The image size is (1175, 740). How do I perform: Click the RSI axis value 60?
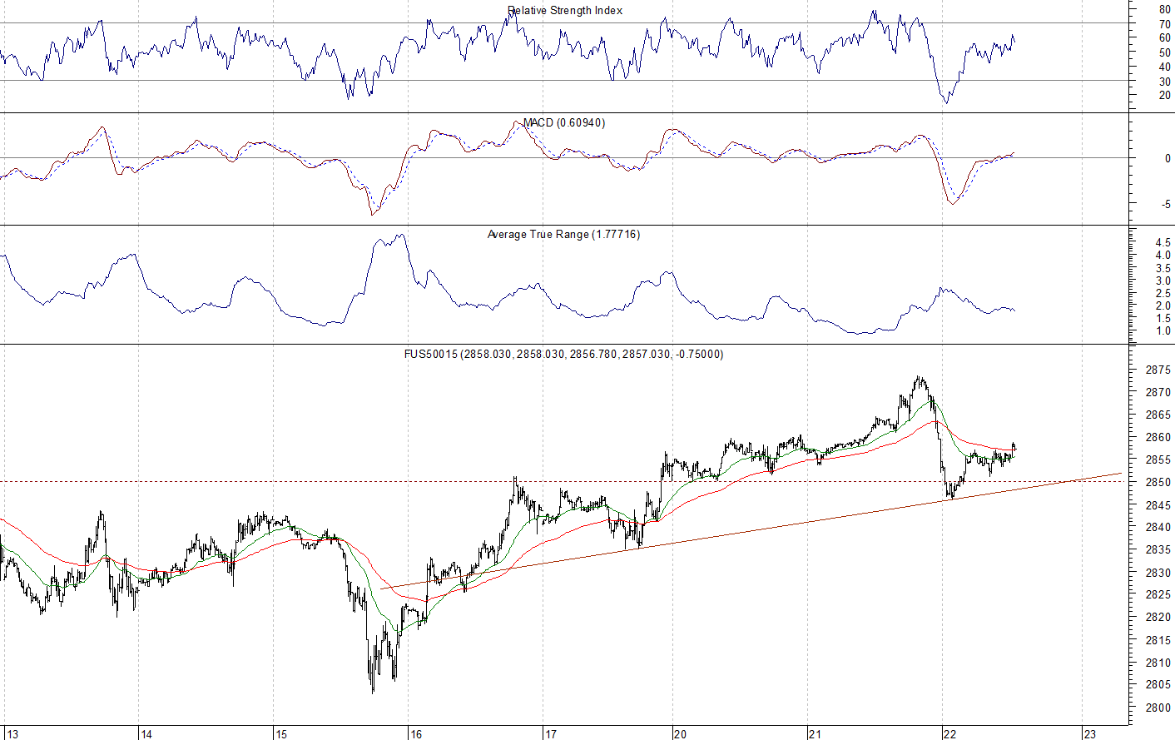(x=1165, y=38)
